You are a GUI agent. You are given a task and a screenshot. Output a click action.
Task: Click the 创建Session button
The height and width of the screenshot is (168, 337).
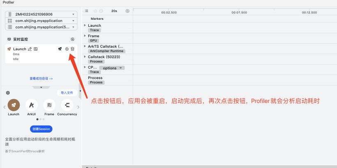41,129
